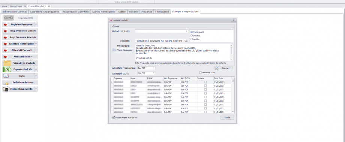Click the Invia button
This screenshot has width=345, height=142.
pyautogui.click(x=227, y=117)
